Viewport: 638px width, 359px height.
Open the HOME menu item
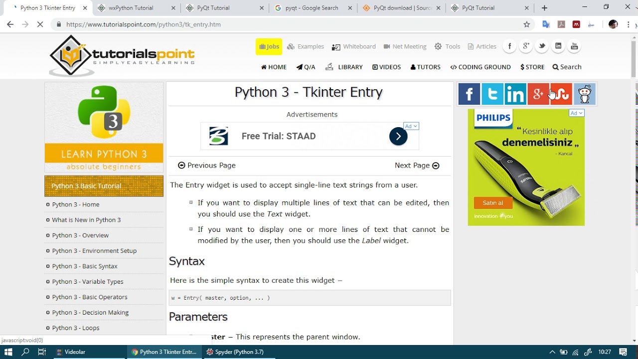[274, 67]
